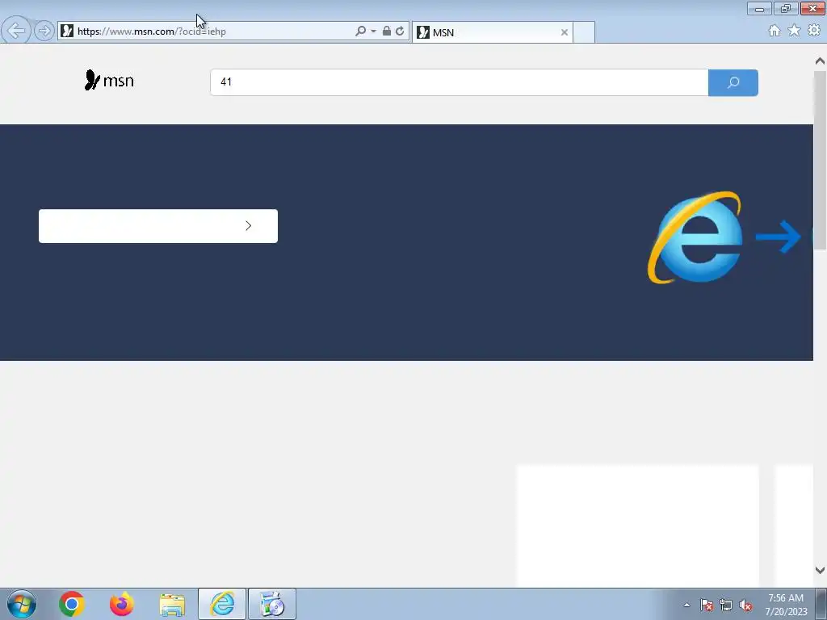The image size is (827, 620).
Task: Open the disc installer taskbar icon
Action: (272, 604)
